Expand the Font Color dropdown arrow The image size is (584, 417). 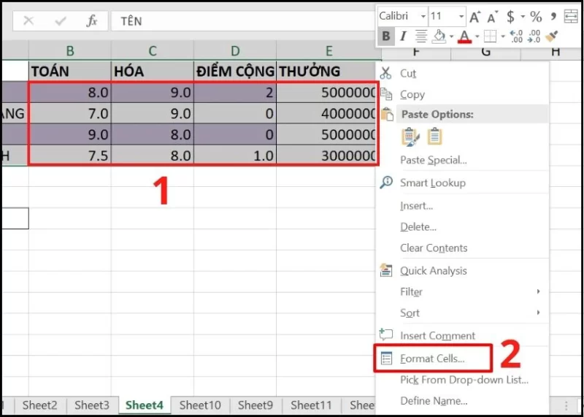[x=477, y=37]
